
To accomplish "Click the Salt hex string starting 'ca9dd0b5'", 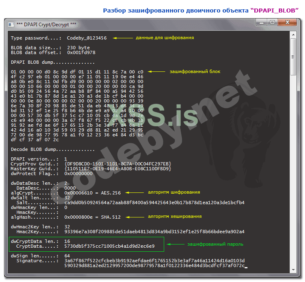I will (155, 203).
